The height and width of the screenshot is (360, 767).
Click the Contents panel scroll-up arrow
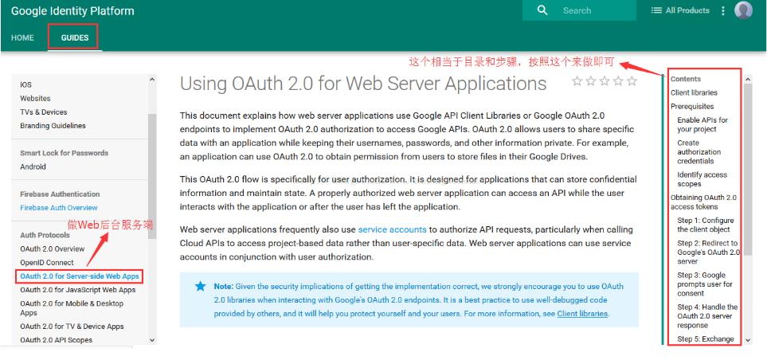[747, 79]
